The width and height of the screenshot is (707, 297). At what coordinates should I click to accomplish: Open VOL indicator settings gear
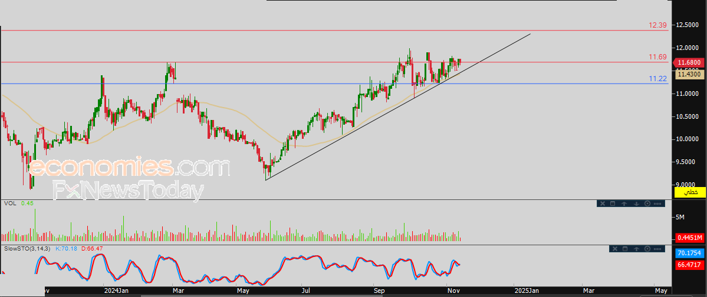pos(647,203)
